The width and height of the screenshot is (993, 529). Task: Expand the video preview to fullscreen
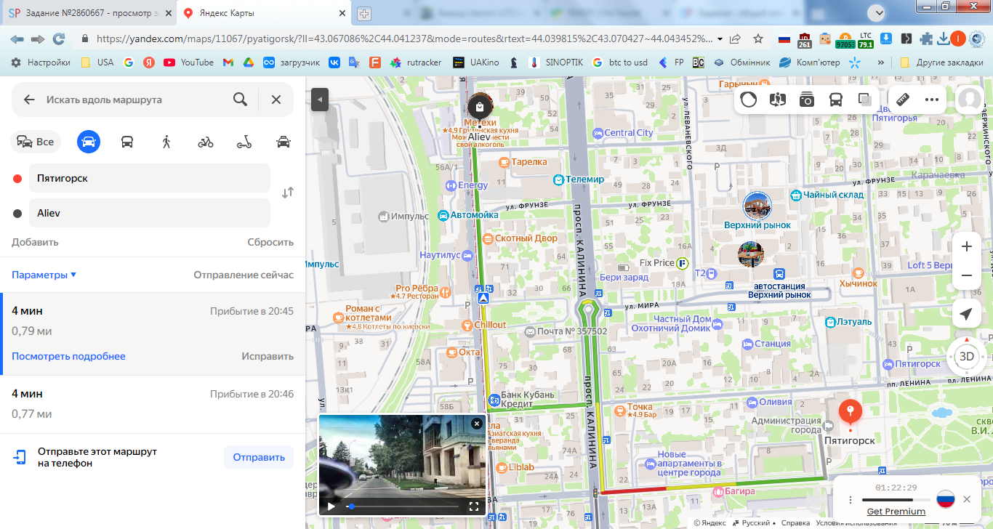click(474, 506)
